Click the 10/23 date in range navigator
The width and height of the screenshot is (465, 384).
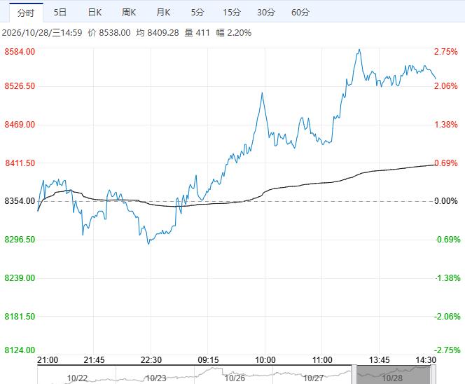[x=156, y=378]
